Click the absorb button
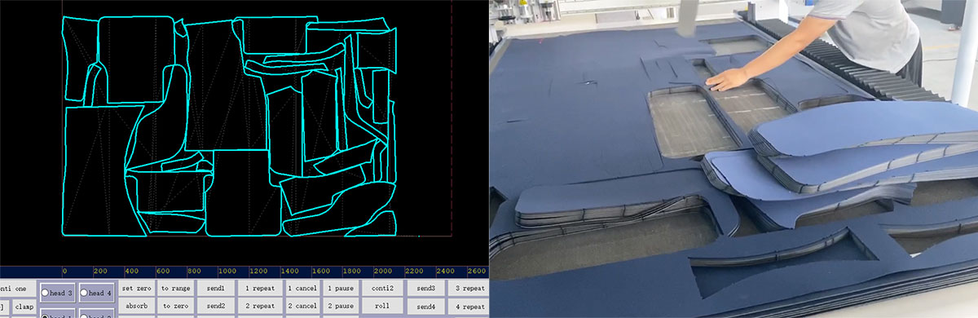978x318 pixels. tap(136, 306)
